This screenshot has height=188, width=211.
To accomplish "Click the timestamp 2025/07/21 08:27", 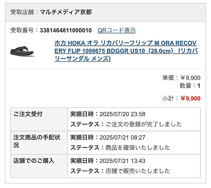I will [122, 137].
